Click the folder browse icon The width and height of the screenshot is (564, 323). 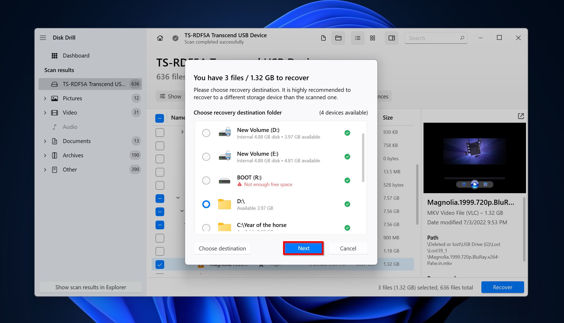coord(339,38)
